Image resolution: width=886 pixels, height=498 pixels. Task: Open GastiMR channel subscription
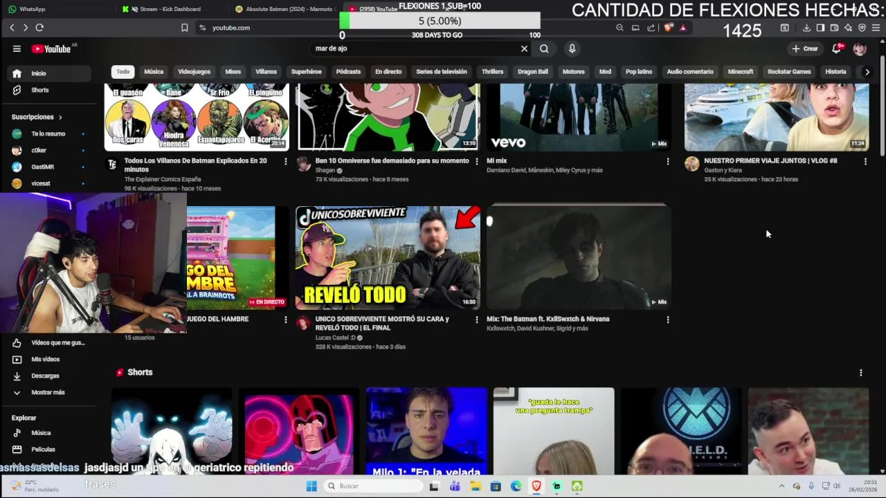tap(49, 167)
